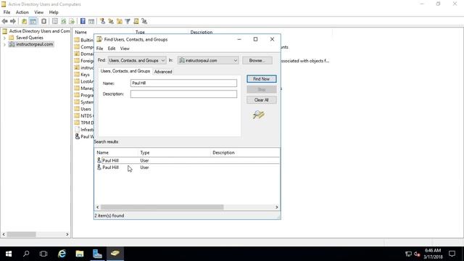Screen dimensions: 464x261
Task: Click the Export List toolbar icon
Action: [x=72, y=21]
